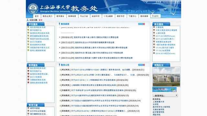Click bullet icon beside 学生服务 执行计划查询

pos(28,42)
